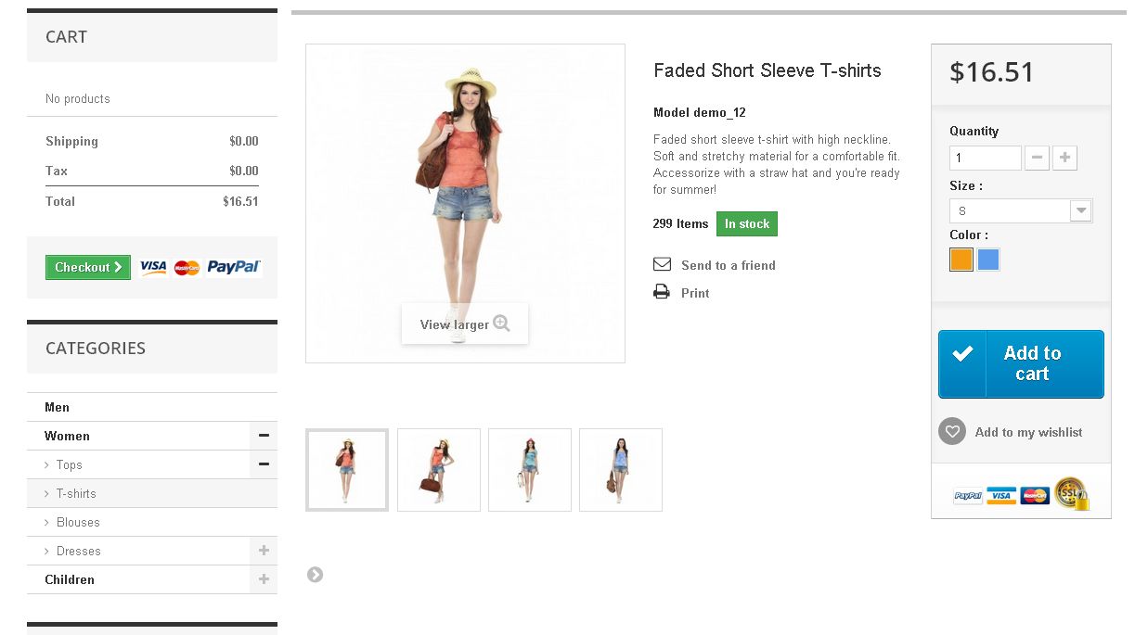Expand the Dresses subcategory
Screen dimensions: 1135x635
(x=264, y=551)
